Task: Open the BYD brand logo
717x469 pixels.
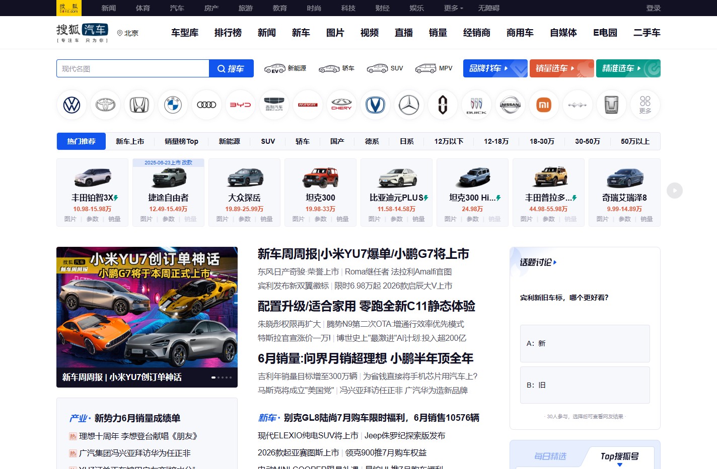Action: tap(241, 105)
